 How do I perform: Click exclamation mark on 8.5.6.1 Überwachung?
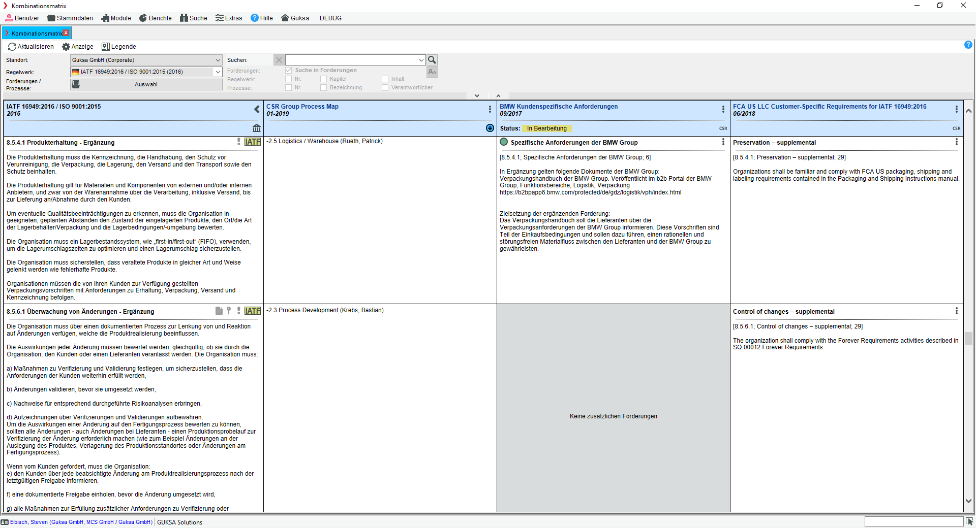(239, 311)
